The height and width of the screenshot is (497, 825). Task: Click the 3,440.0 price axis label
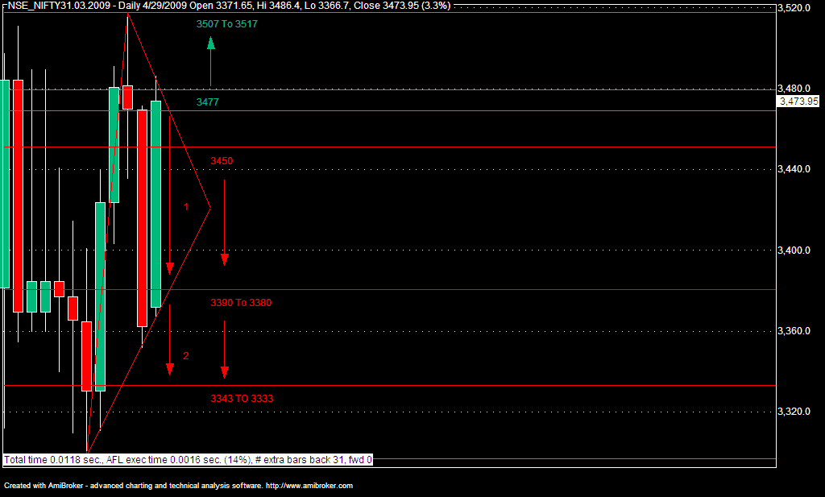(794, 169)
